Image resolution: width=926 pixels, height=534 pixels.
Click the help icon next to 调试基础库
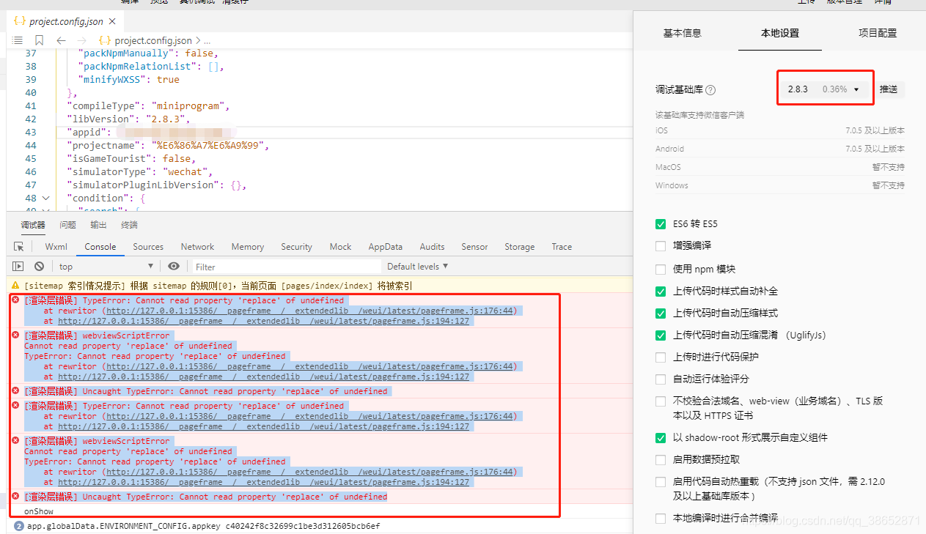[x=710, y=90]
